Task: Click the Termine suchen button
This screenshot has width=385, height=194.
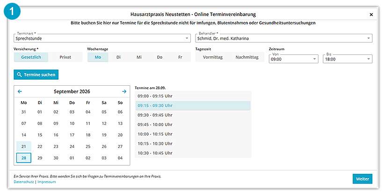Action: click(36, 75)
